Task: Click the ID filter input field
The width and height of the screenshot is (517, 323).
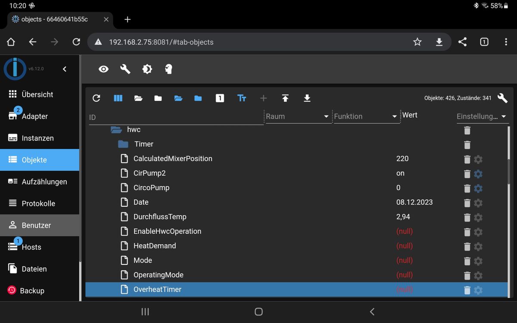Action: coord(176,117)
